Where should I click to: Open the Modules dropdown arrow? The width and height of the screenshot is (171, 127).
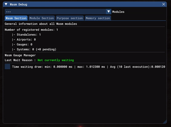109,12
